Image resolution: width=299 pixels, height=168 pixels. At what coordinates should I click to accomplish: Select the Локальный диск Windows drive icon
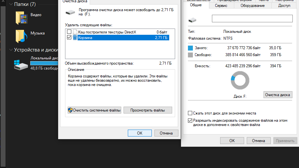(21, 65)
